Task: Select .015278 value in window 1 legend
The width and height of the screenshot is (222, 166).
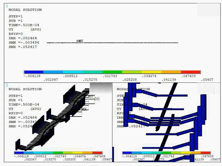Action: coord(90,80)
